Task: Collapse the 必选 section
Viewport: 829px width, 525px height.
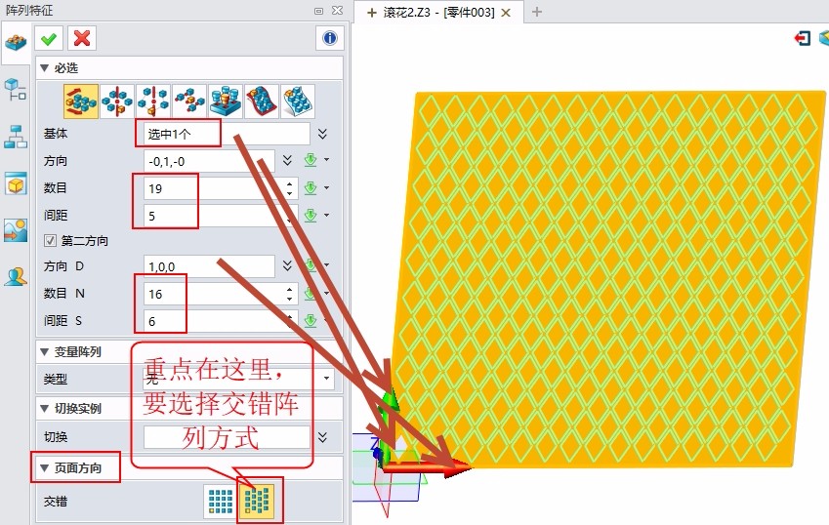Action: (x=44, y=68)
